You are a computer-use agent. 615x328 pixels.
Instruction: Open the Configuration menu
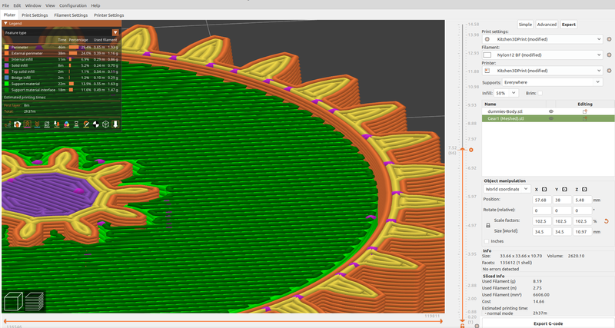[x=73, y=5]
